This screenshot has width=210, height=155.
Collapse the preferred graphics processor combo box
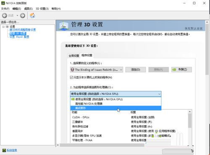coord(115,94)
